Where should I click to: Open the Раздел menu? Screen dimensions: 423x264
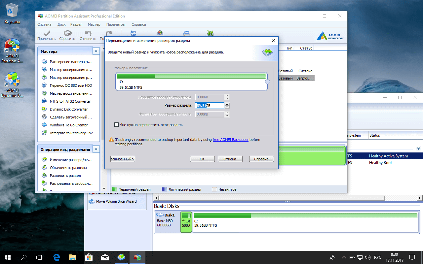(76, 24)
